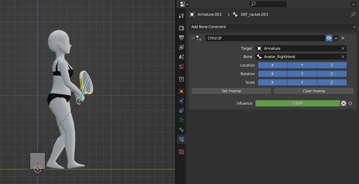The width and height of the screenshot is (359, 184).
Task: Open the Texture properties tab
Action: 181,152
